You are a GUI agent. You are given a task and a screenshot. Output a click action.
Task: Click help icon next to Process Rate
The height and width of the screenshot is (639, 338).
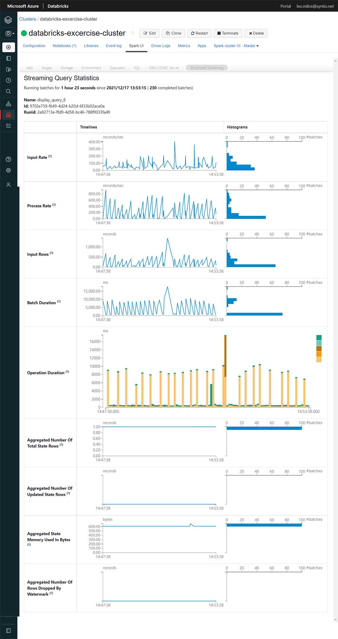pos(54,205)
